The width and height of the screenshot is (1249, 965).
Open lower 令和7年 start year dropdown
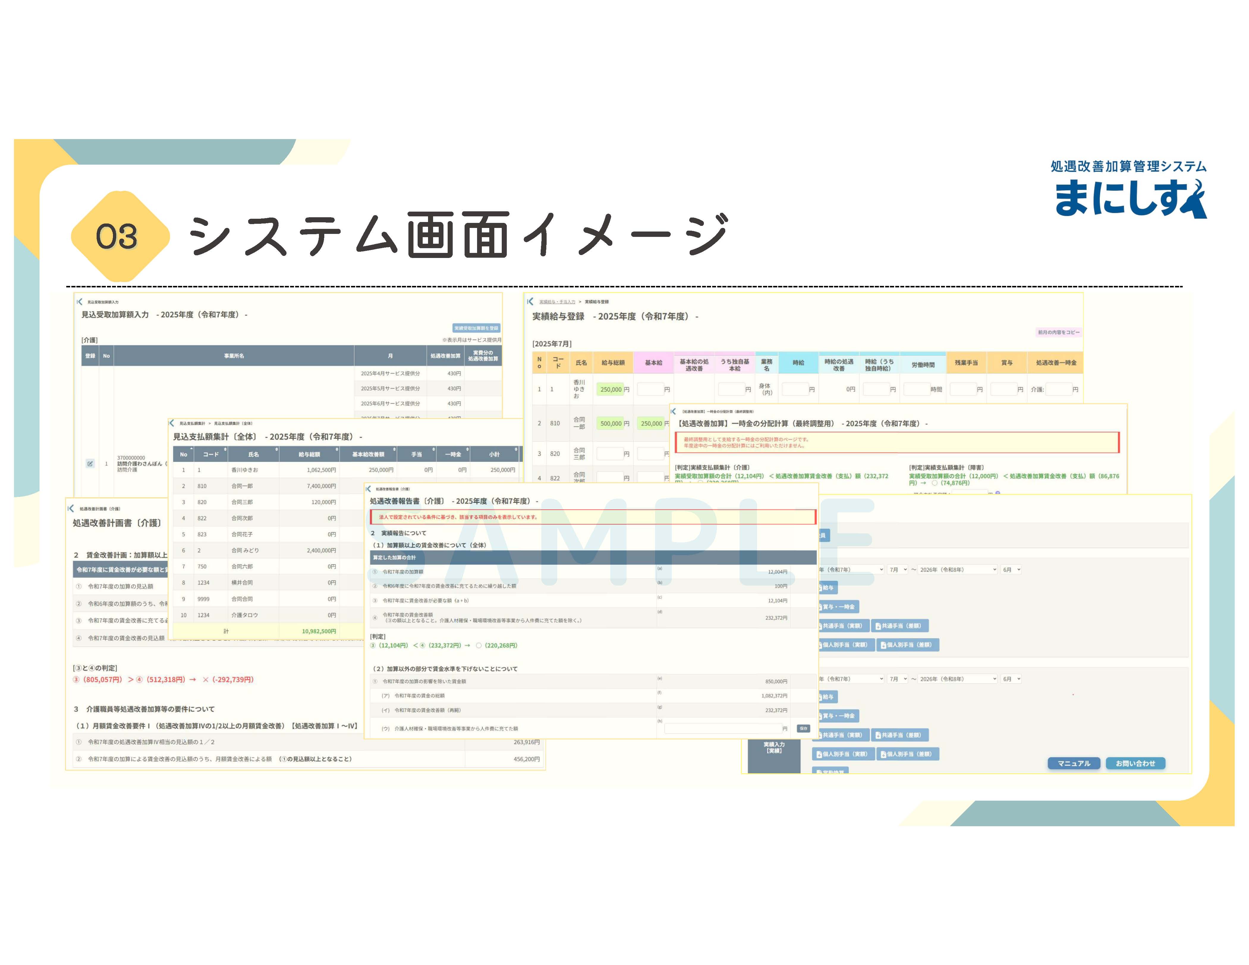pyautogui.click(x=851, y=679)
